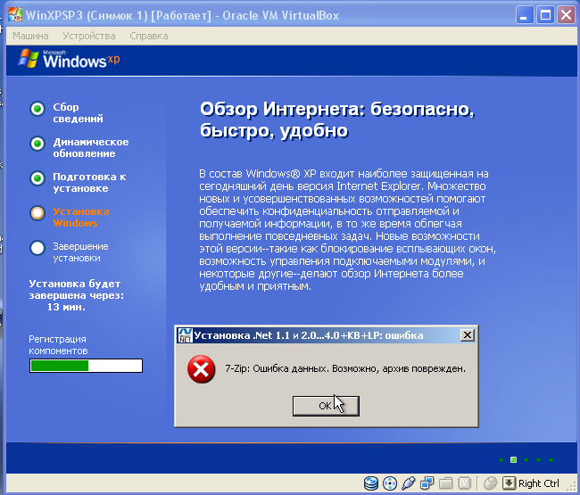The width and height of the screenshot is (580, 495).
Task: Close the .Net installation error dialog
Action: coord(466,335)
